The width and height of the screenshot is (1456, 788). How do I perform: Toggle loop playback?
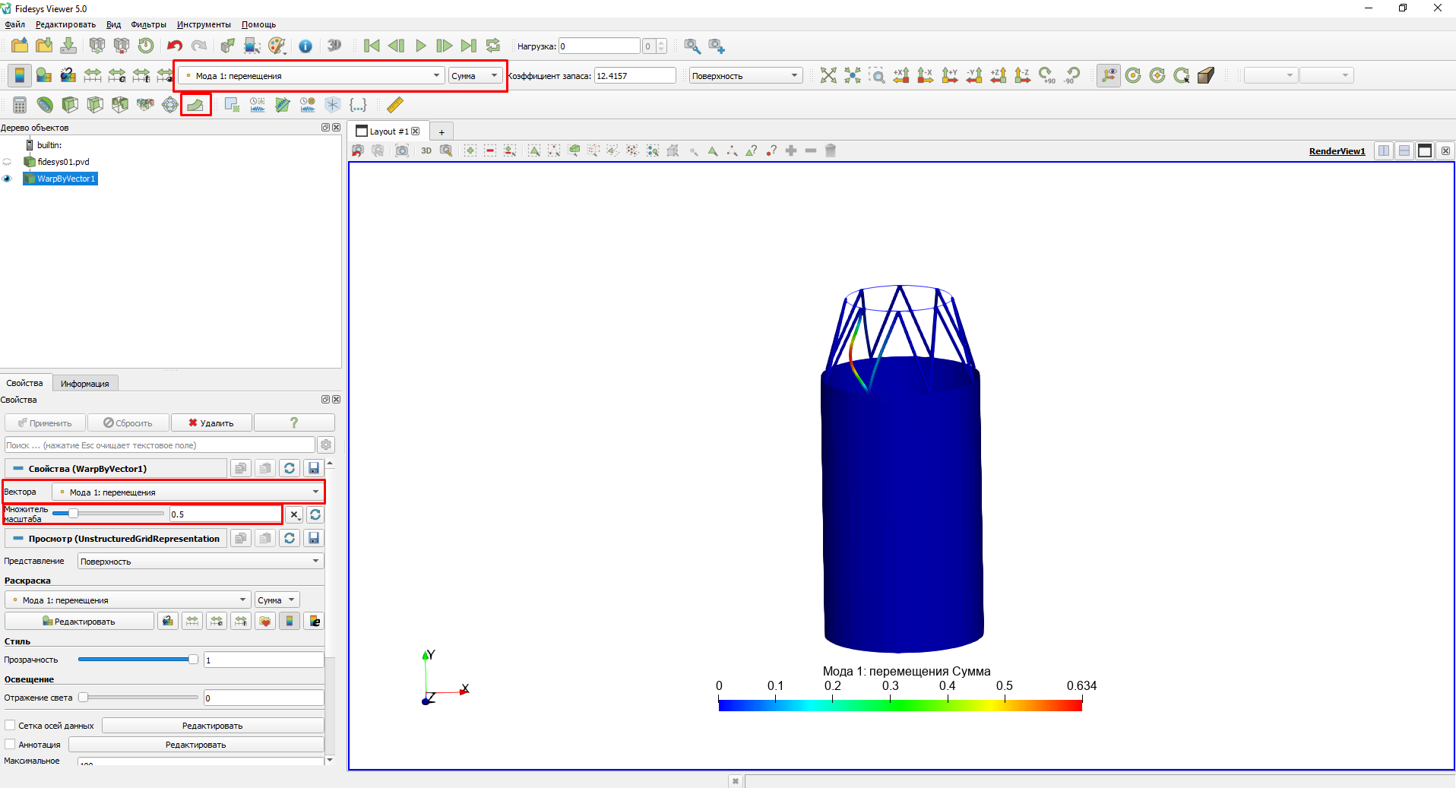pyautogui.click(x=493, y=46)
